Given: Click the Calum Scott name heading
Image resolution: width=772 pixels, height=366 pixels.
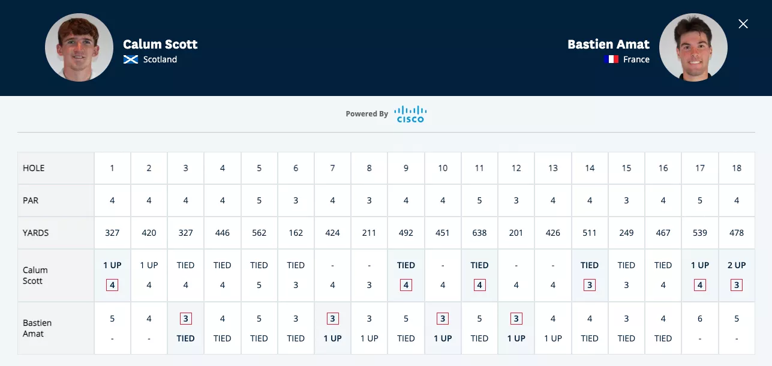Looking at the screenshot, I should tap(160, 44).
